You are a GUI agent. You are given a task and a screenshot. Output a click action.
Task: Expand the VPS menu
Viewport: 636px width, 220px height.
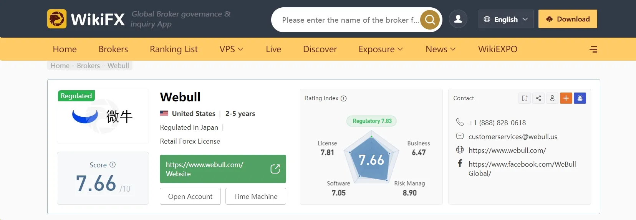[x=231, y=49]
